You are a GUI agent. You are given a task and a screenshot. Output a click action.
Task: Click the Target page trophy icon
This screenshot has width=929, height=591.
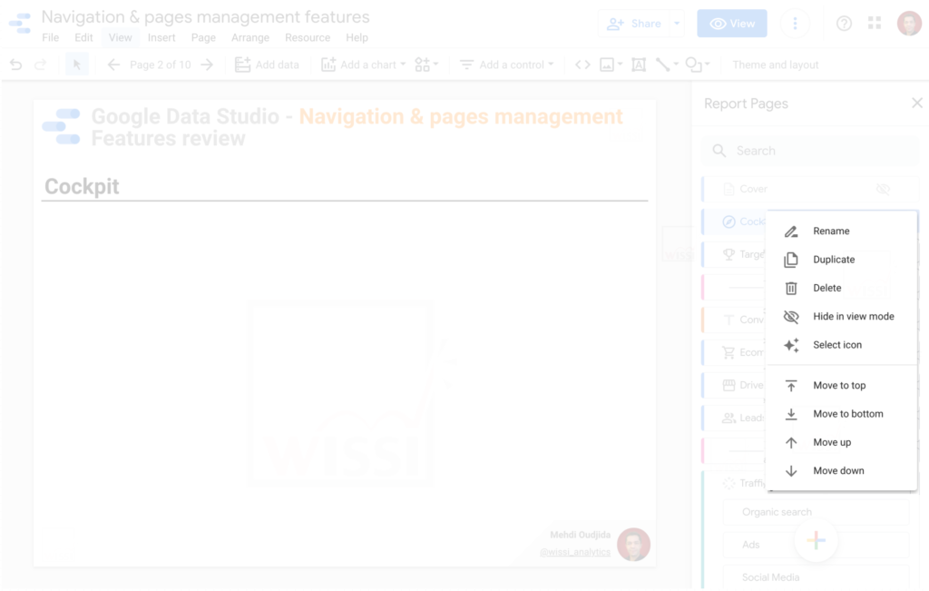tap(729, 254)
